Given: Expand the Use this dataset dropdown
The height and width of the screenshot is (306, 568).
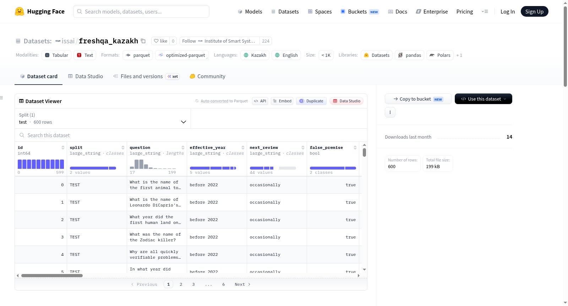Looking at the screenshot, I should [484, 99].
